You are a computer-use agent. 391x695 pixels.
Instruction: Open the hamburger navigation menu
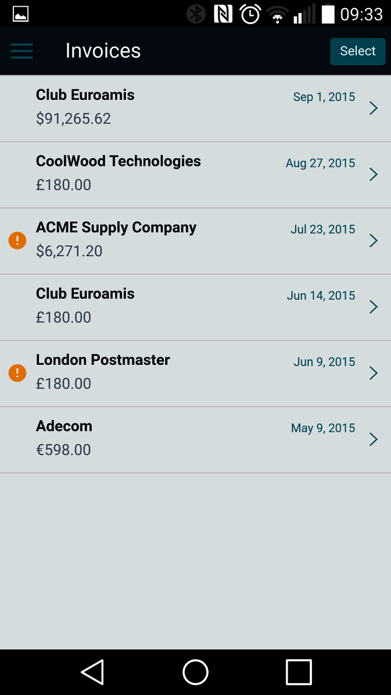[x=22, y=51]
